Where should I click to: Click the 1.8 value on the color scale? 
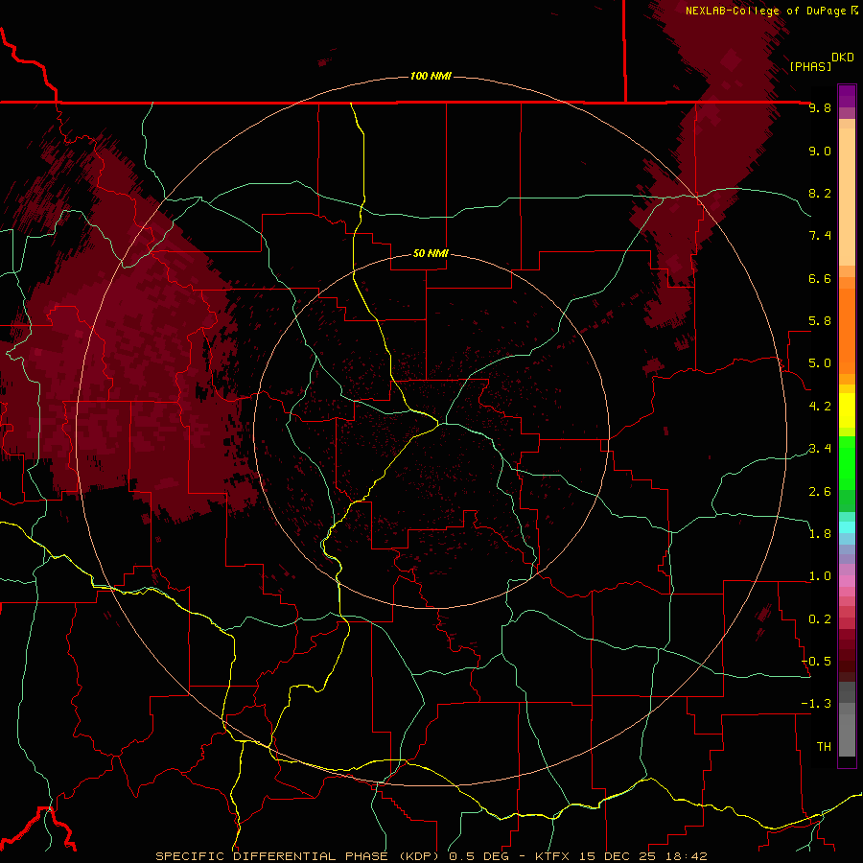pos(820,534)
